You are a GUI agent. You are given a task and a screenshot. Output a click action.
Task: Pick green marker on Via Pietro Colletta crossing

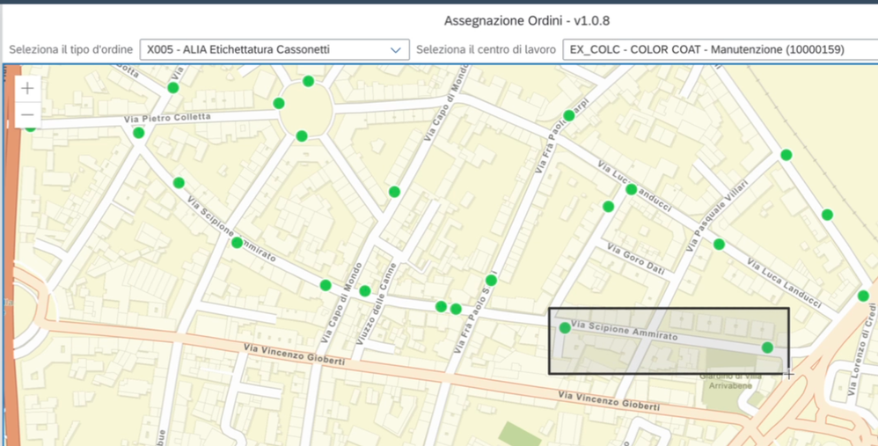click(138, 133)
